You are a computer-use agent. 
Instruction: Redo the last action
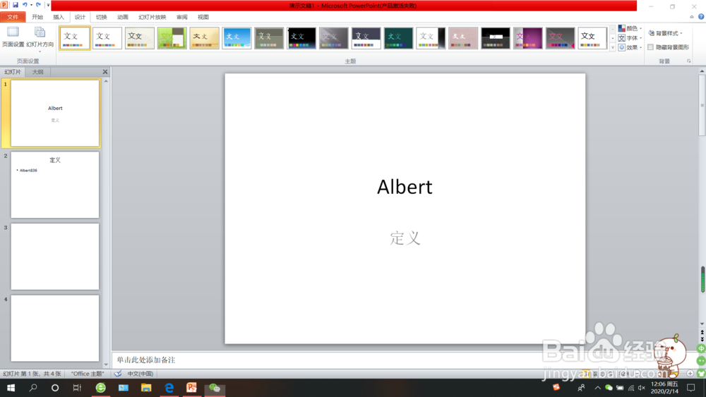(x=38, y=5)
